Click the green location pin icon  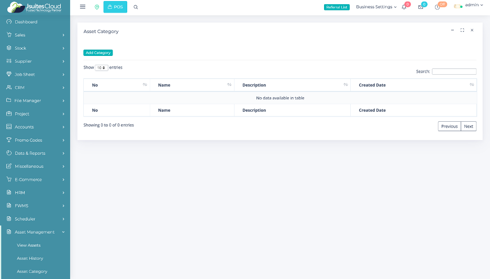[x=97, y=7]
